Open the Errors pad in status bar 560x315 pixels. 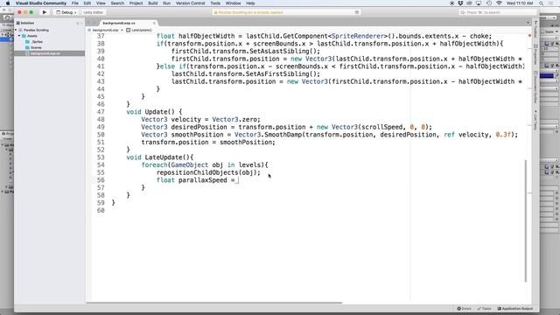click(x=464, y=308)
